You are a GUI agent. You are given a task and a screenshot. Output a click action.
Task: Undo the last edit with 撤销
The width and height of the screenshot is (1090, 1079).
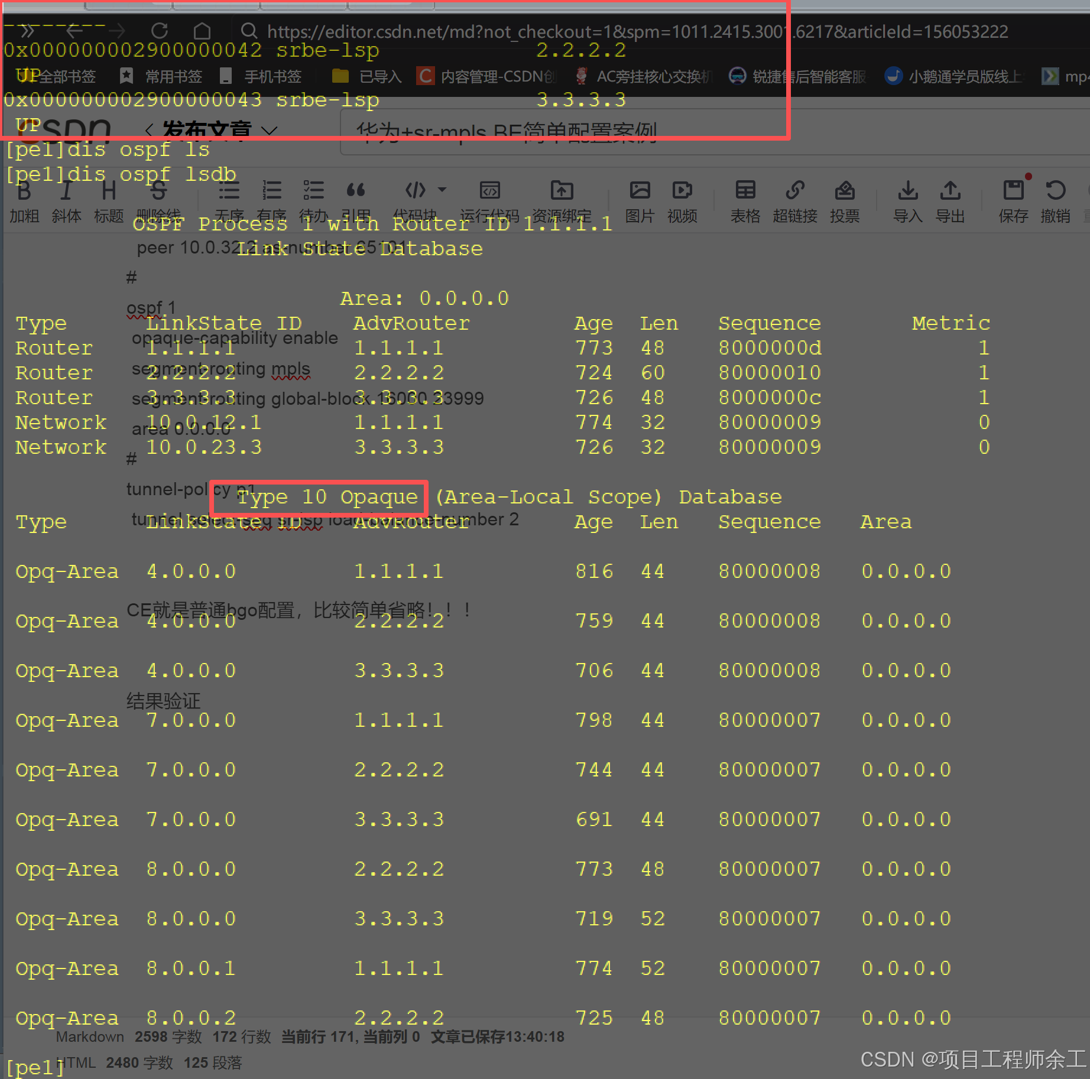coord(1056,201)
